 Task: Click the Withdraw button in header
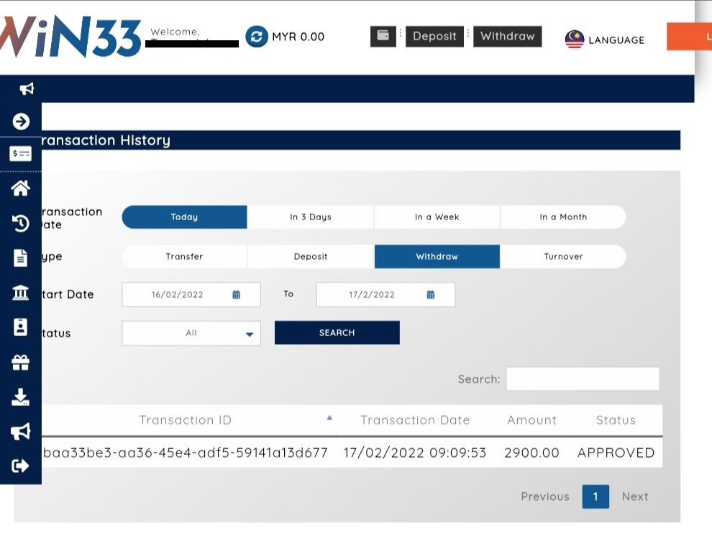507,37
